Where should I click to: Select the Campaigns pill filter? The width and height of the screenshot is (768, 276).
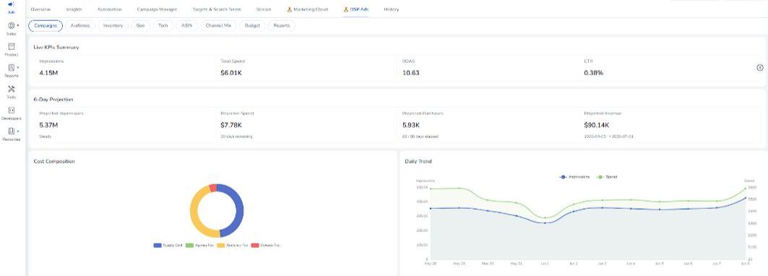coord(46,25)
